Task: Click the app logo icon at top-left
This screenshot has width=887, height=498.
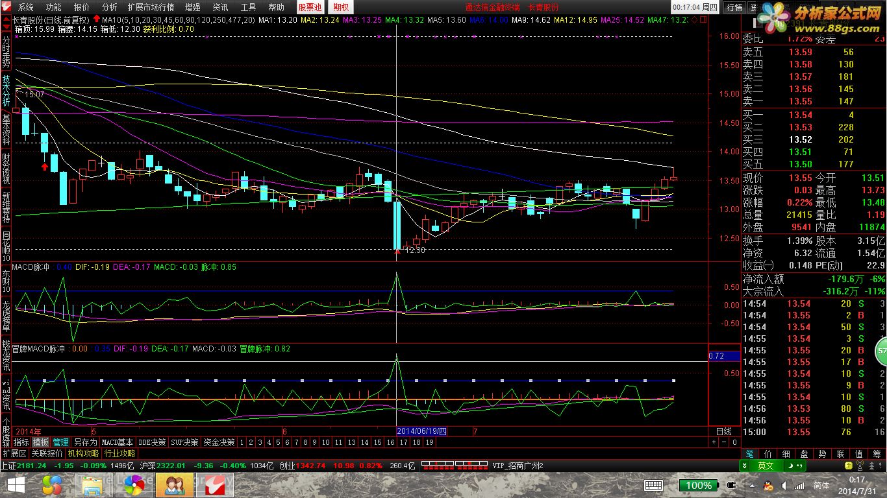Action: click(x=7, y=7)
